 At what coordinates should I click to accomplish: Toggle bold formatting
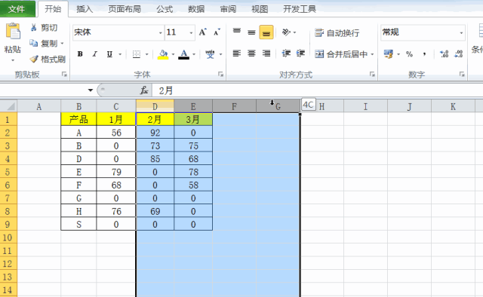click(x=80, y=54)
